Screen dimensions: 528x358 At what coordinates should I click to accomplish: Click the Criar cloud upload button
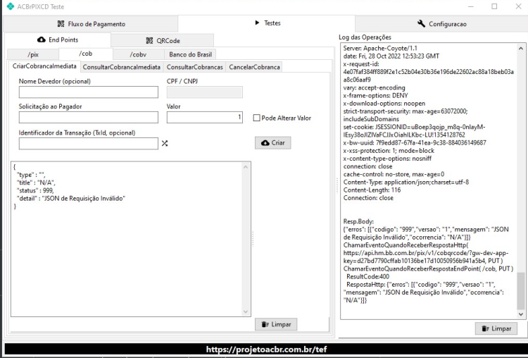(x=272, y=143)
